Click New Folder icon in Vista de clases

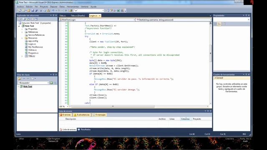19,79
